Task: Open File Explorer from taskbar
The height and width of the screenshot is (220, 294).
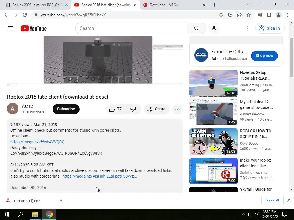Action: [x=35, y=214]
